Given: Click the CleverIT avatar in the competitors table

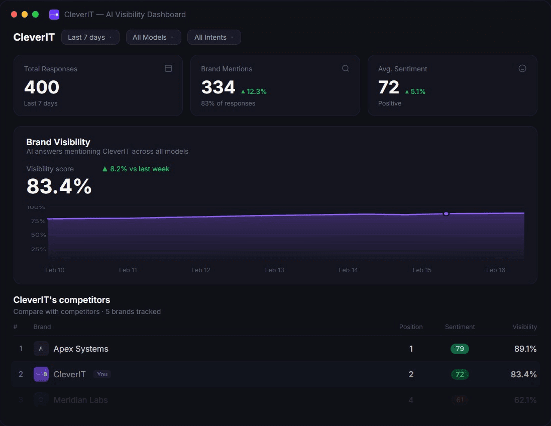Looking at the screenshot, I should pyautogui.click(x=41, y=374).
